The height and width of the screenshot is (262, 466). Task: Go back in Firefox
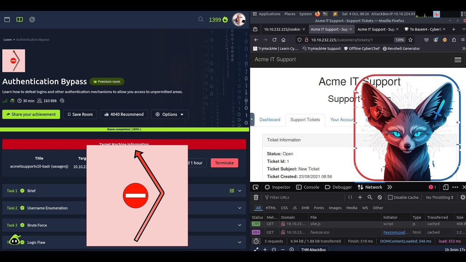(256, 40)
